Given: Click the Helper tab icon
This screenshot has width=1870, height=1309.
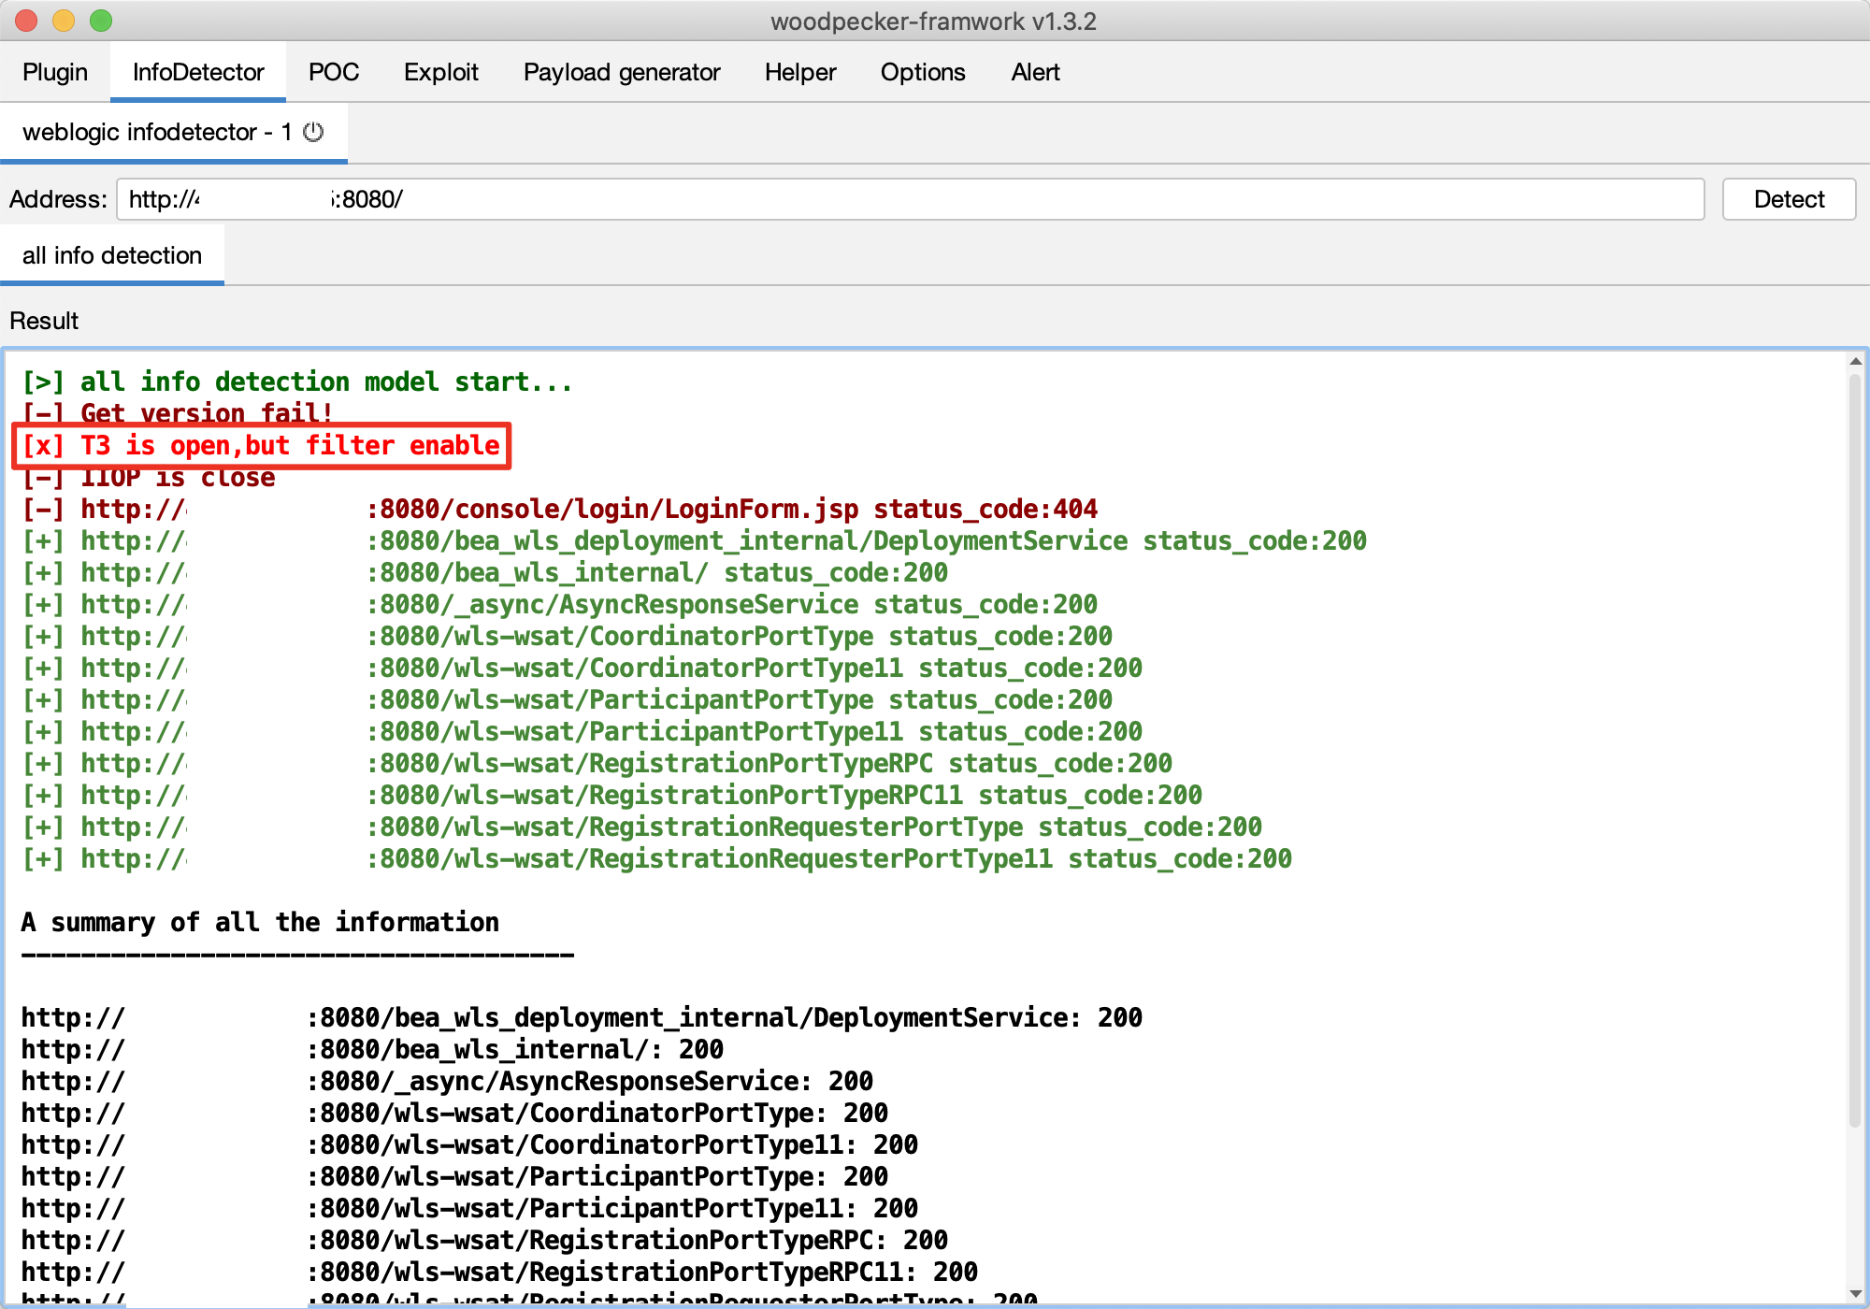Looking at the screenshot, I should tap(798, 71).
